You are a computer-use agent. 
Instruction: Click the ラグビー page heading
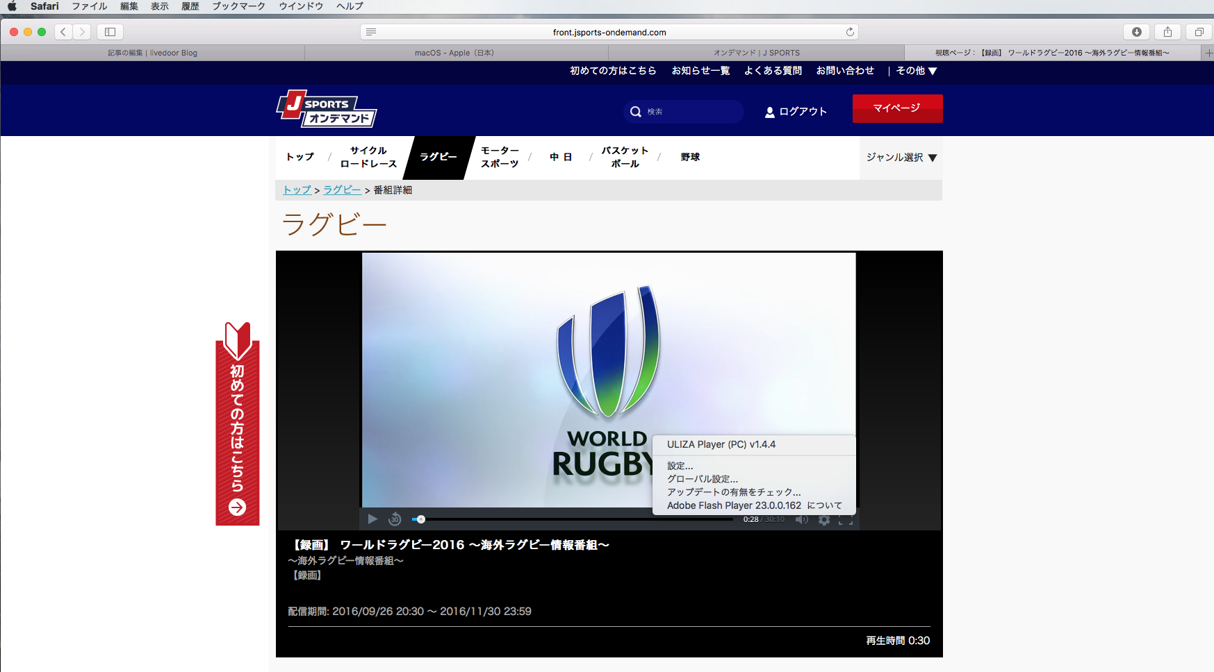coord(334,225)
